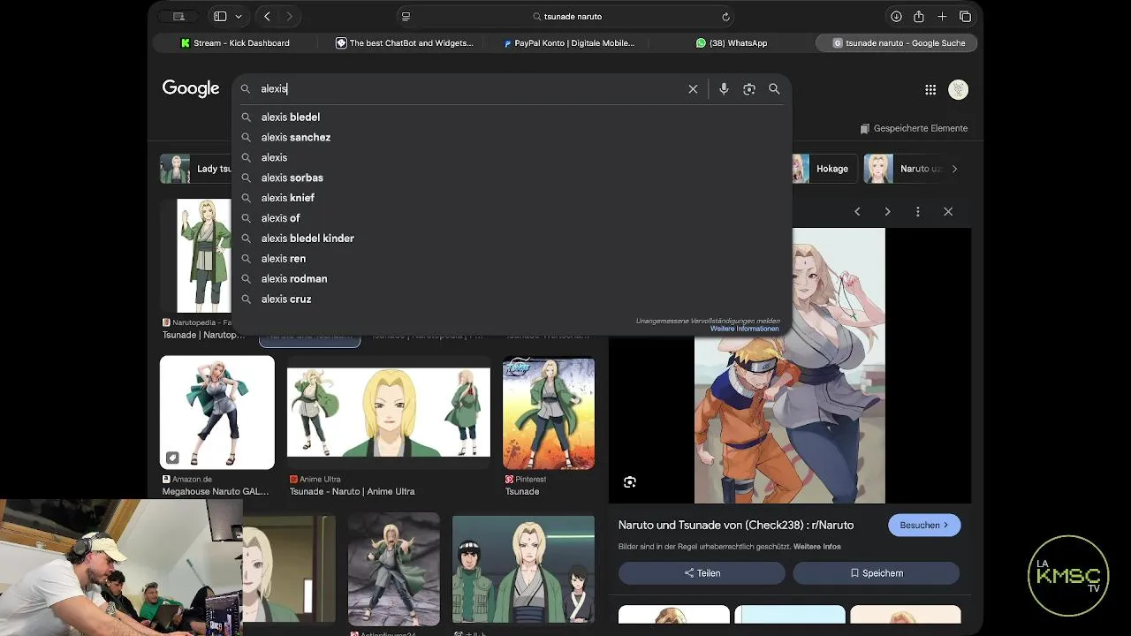Close the image preview panel
The width and height of the screenshot is (1131, 636).
pos(948,212)
